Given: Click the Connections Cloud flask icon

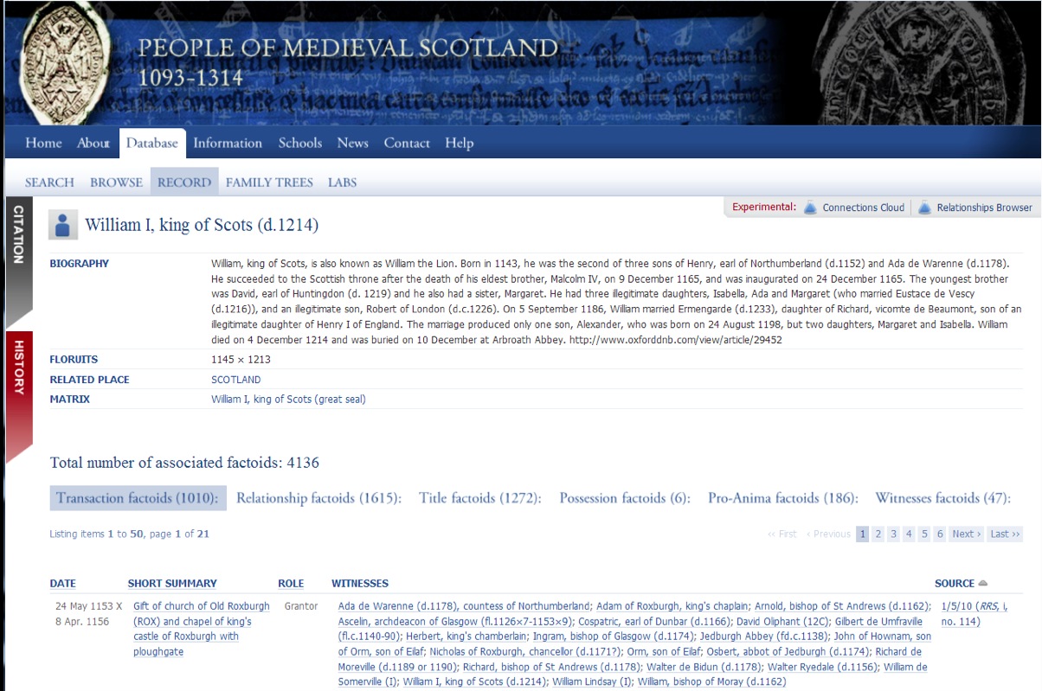Looking at the screenshot, I should (810, 208).
